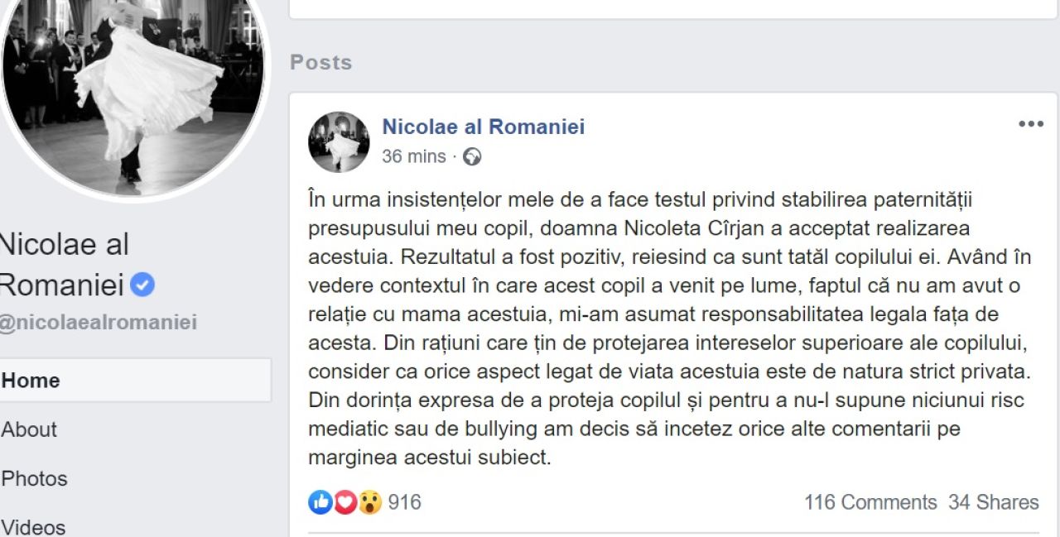This screenshot has height=537, width=1060.
Task: Click the small author avatar in post
Action: 339,141
